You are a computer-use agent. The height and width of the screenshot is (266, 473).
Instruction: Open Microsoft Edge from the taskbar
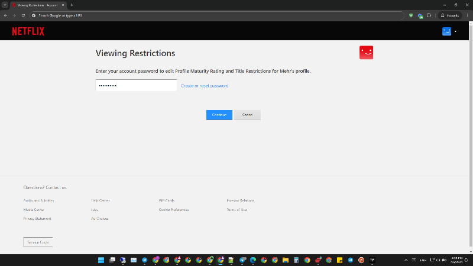(x=253, y=260)
